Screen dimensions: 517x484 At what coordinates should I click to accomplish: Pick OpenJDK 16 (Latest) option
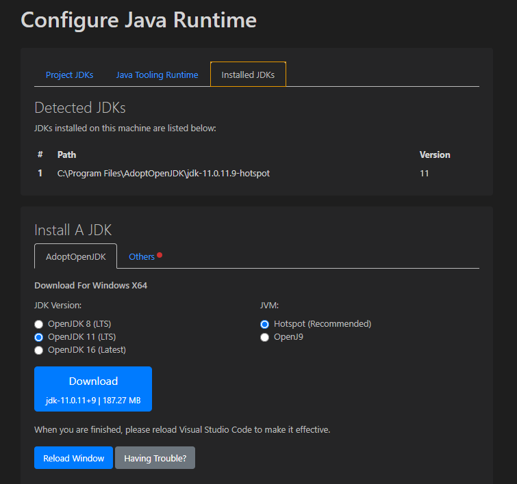point(38,350)
